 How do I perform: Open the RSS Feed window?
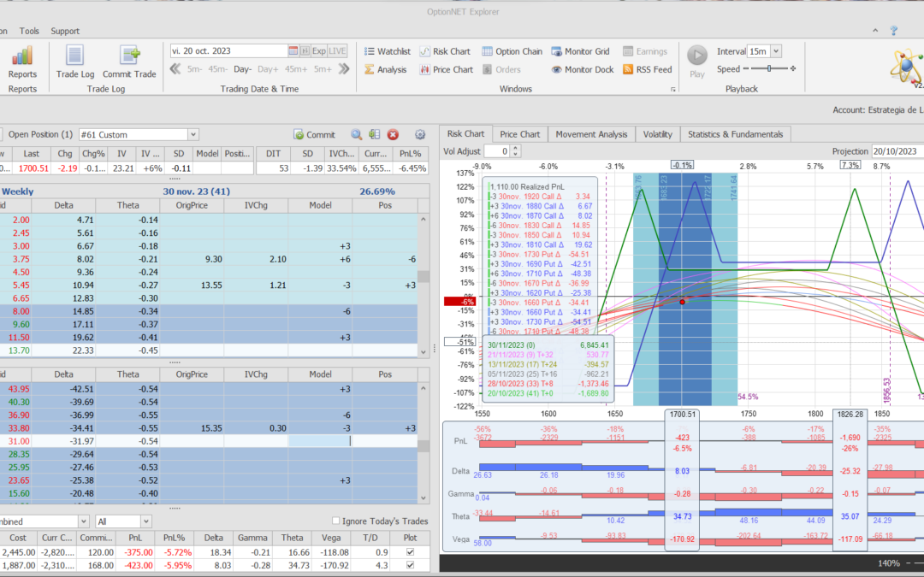pyautogui.click(x=648, y=70)
